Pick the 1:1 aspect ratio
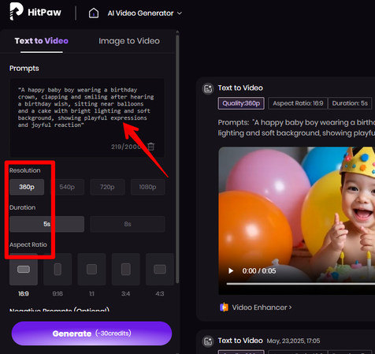 click(91, 270)
